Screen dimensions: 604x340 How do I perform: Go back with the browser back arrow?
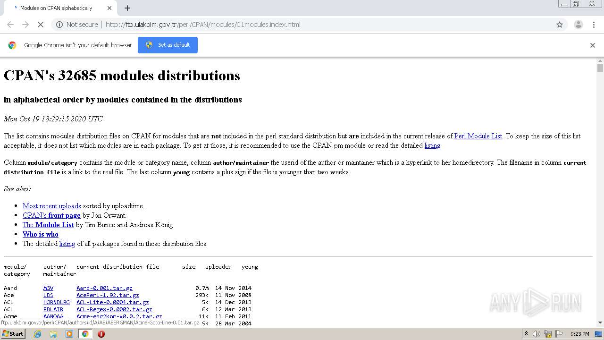tap(10, 25)
